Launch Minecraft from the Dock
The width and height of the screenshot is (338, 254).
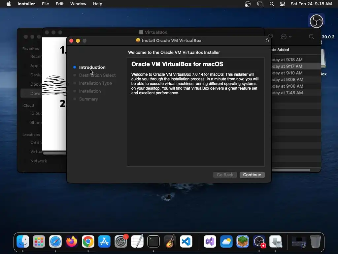coord(243,241)
